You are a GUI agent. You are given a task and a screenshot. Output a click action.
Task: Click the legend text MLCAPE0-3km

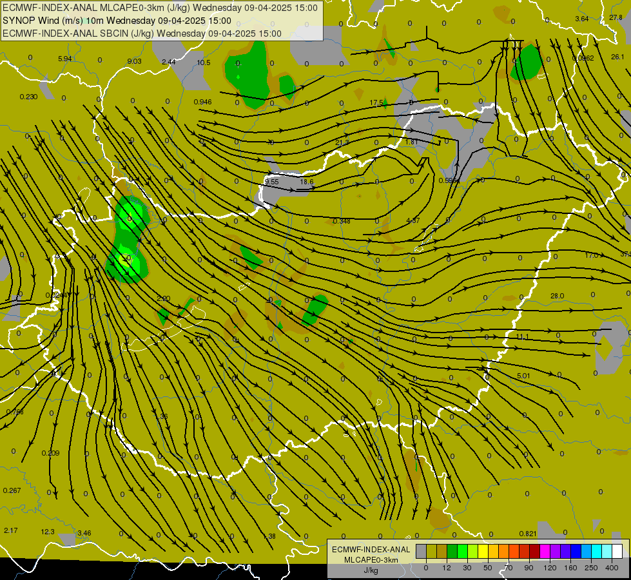point(371,560)
